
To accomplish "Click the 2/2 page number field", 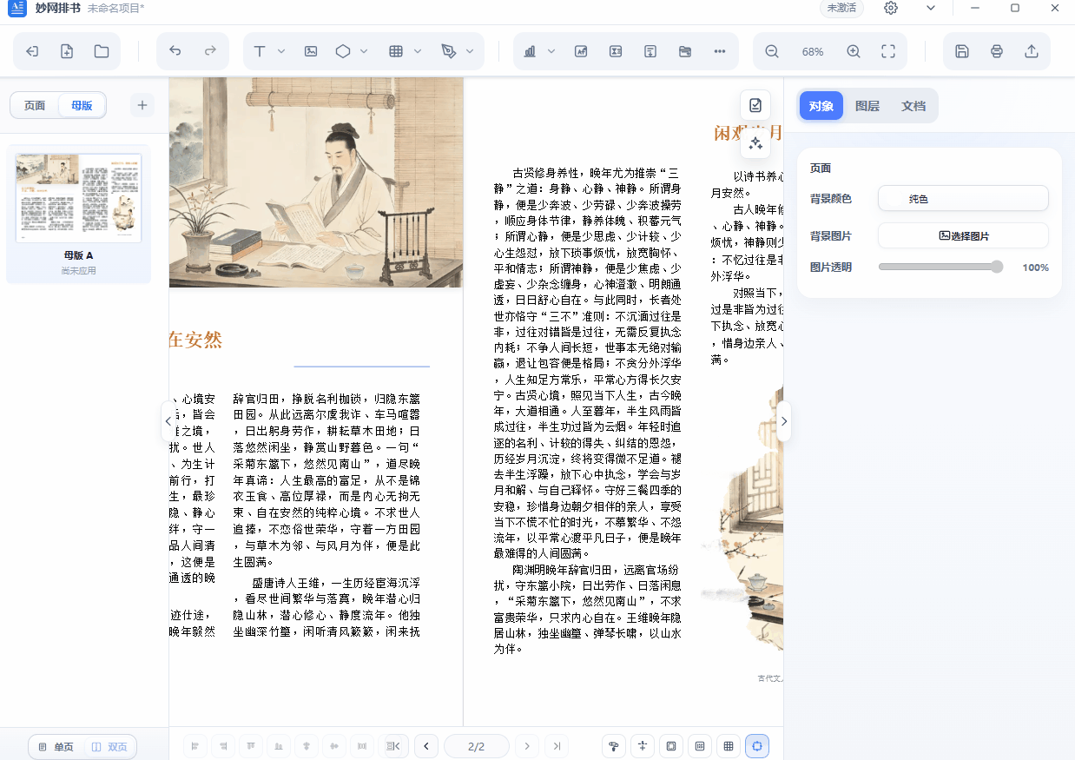I will 476,746.
